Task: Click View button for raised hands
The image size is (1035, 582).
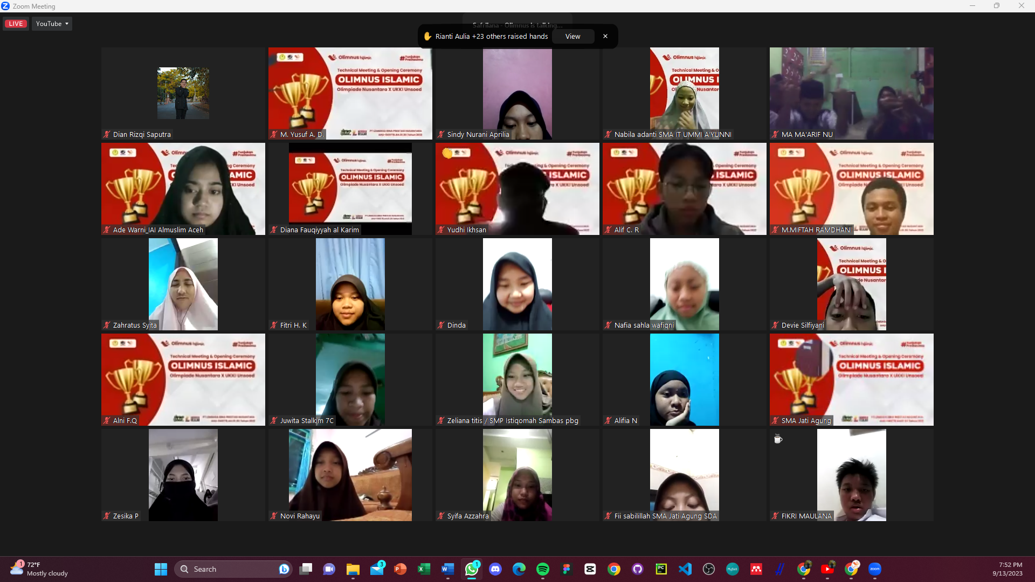Action: (x=572, y=36)
